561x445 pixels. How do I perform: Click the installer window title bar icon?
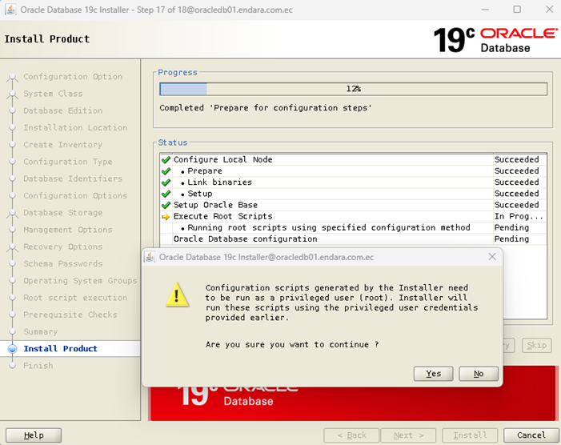10,10
